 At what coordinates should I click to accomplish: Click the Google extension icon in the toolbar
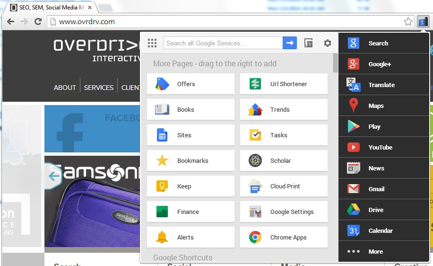[423, 22]
